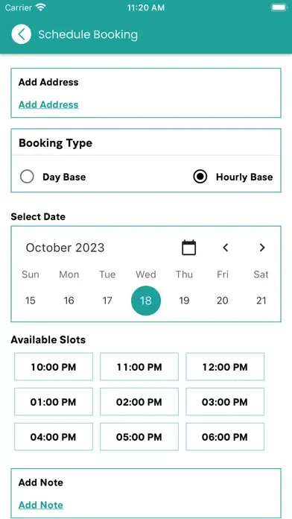Select the Day Base radio button
The width and height of the screenshot is (292, 519).
coord(27,177)
